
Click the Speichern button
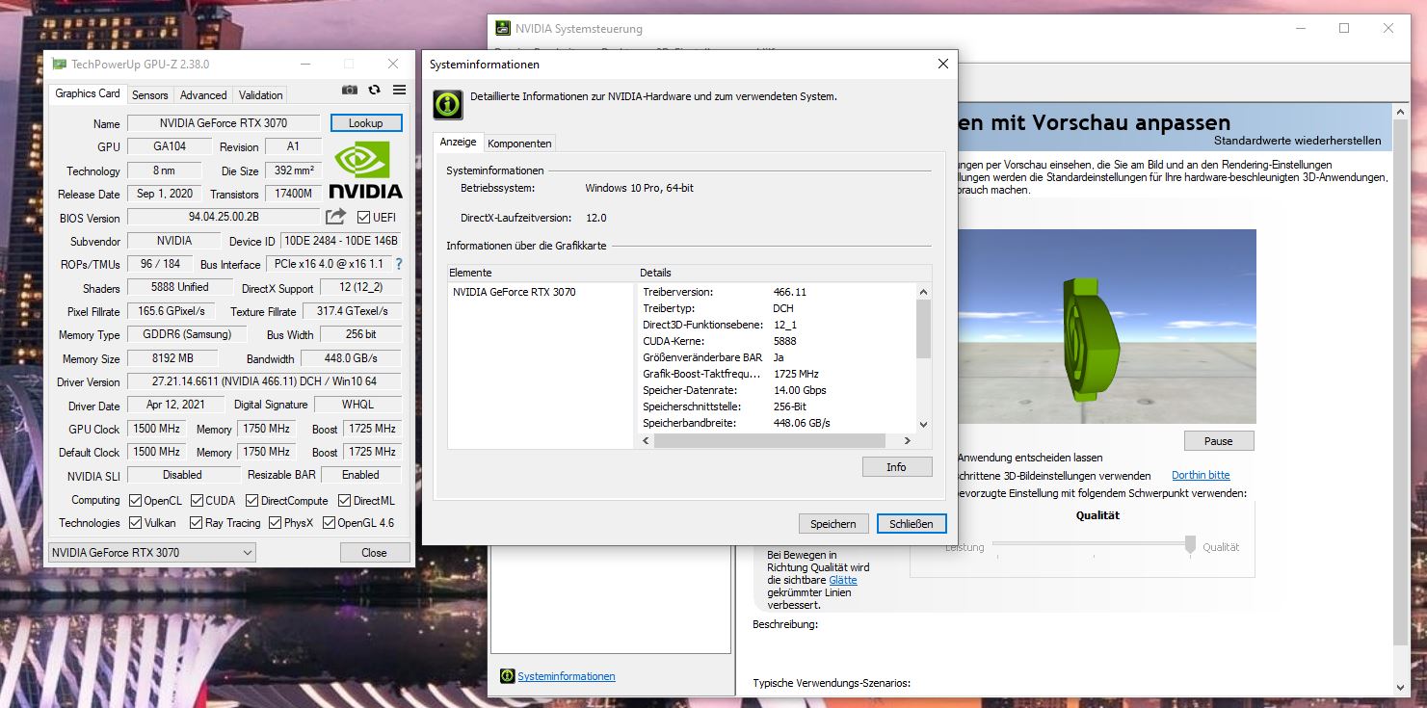(x=833, y=523)
